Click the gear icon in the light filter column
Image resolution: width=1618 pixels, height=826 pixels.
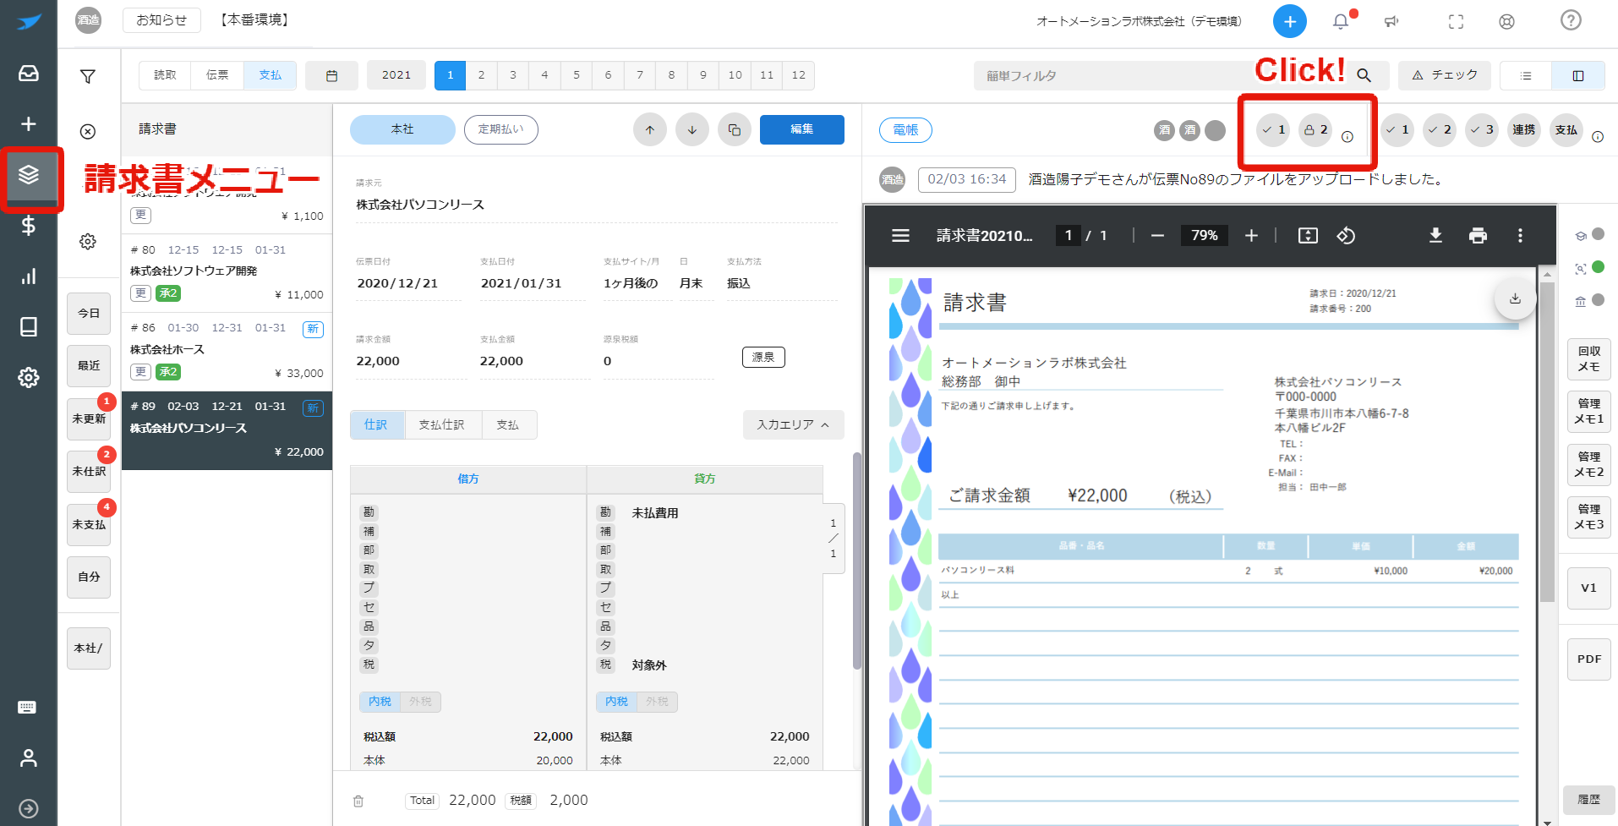(87, 242)
